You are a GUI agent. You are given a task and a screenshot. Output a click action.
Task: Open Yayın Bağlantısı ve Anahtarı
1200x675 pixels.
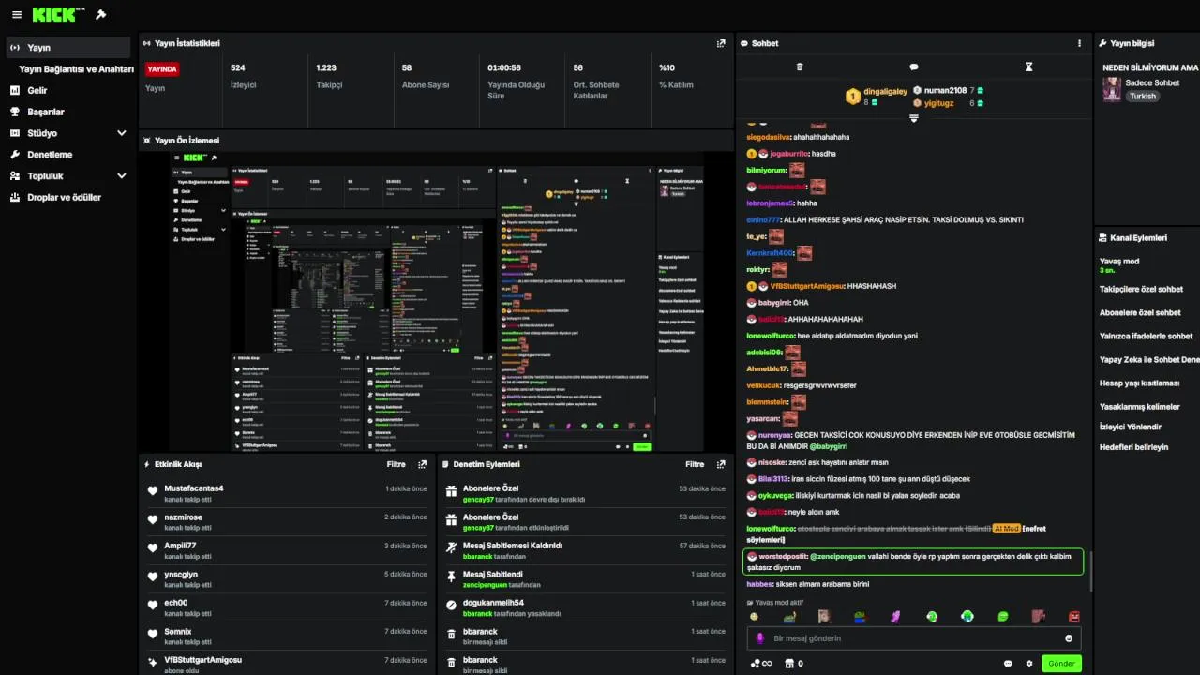tap(77, 69)
